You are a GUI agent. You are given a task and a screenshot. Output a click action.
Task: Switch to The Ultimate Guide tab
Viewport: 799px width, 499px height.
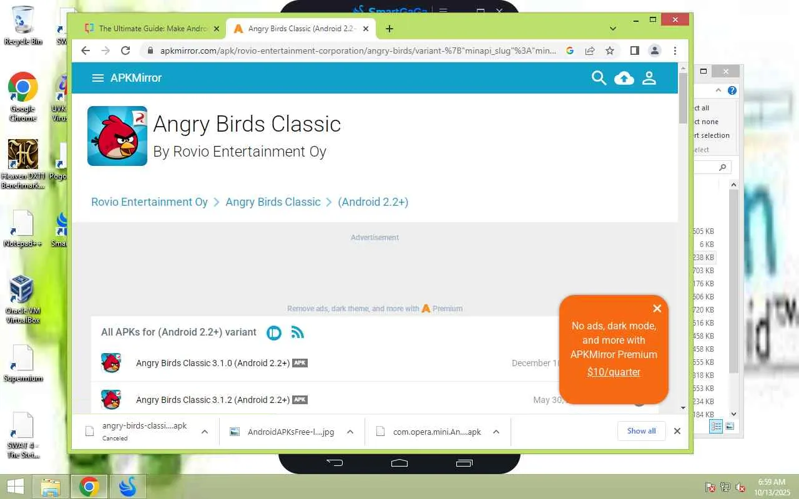pyautogui.click(x=152, y=29)
